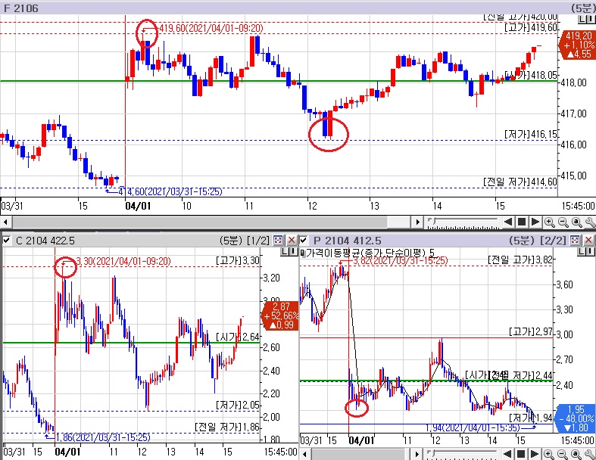Screen dimensions: 596x460
Task: Click P 2104 scrollbar left arrow
Action: tap(305, 454)
